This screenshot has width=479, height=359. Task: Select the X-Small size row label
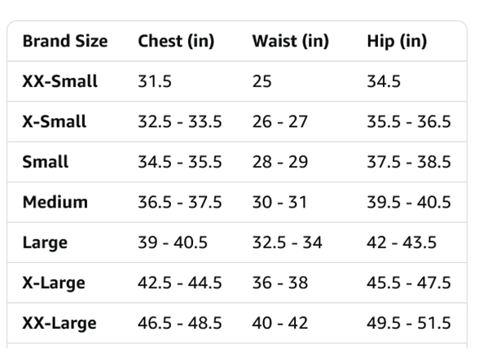[55, 121]
